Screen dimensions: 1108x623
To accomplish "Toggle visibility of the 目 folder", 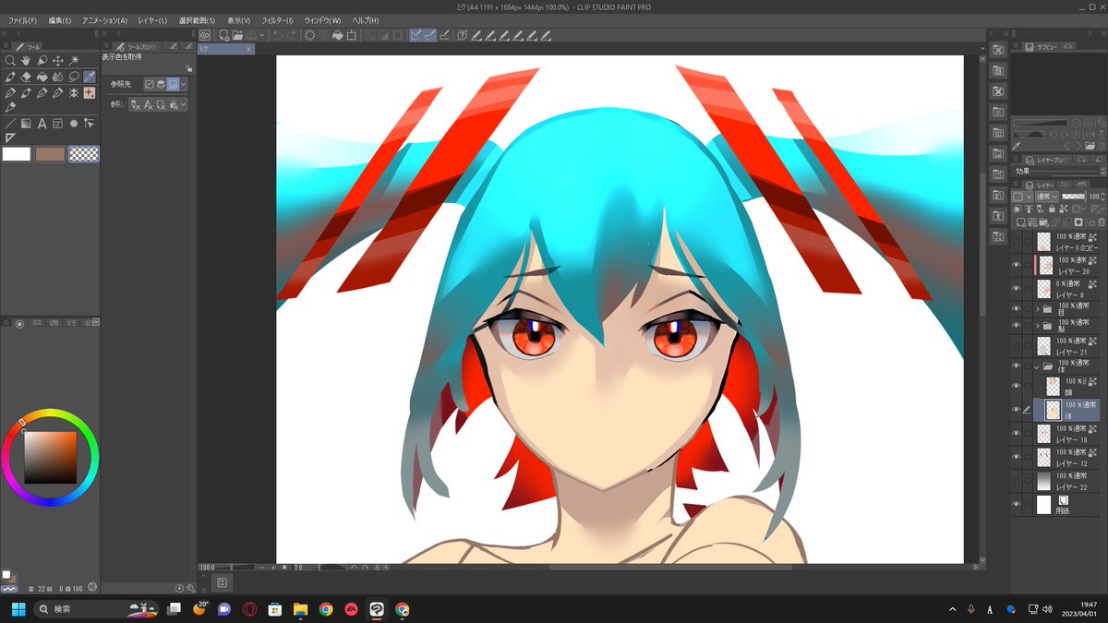I will pyautogui.click(x=1017, y=308).
